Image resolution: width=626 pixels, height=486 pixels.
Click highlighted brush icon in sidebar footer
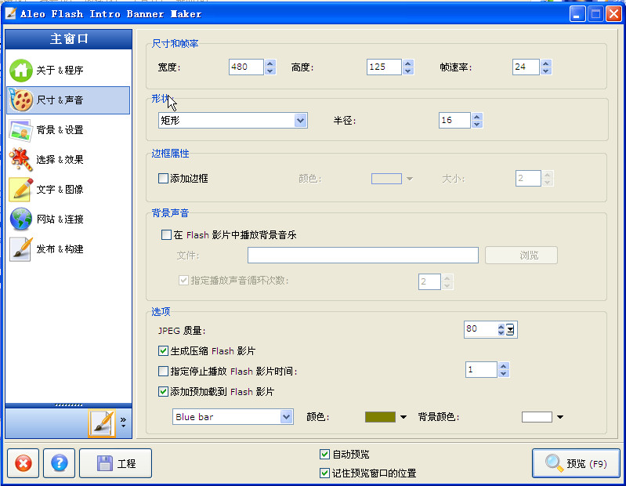pos(102,423)
